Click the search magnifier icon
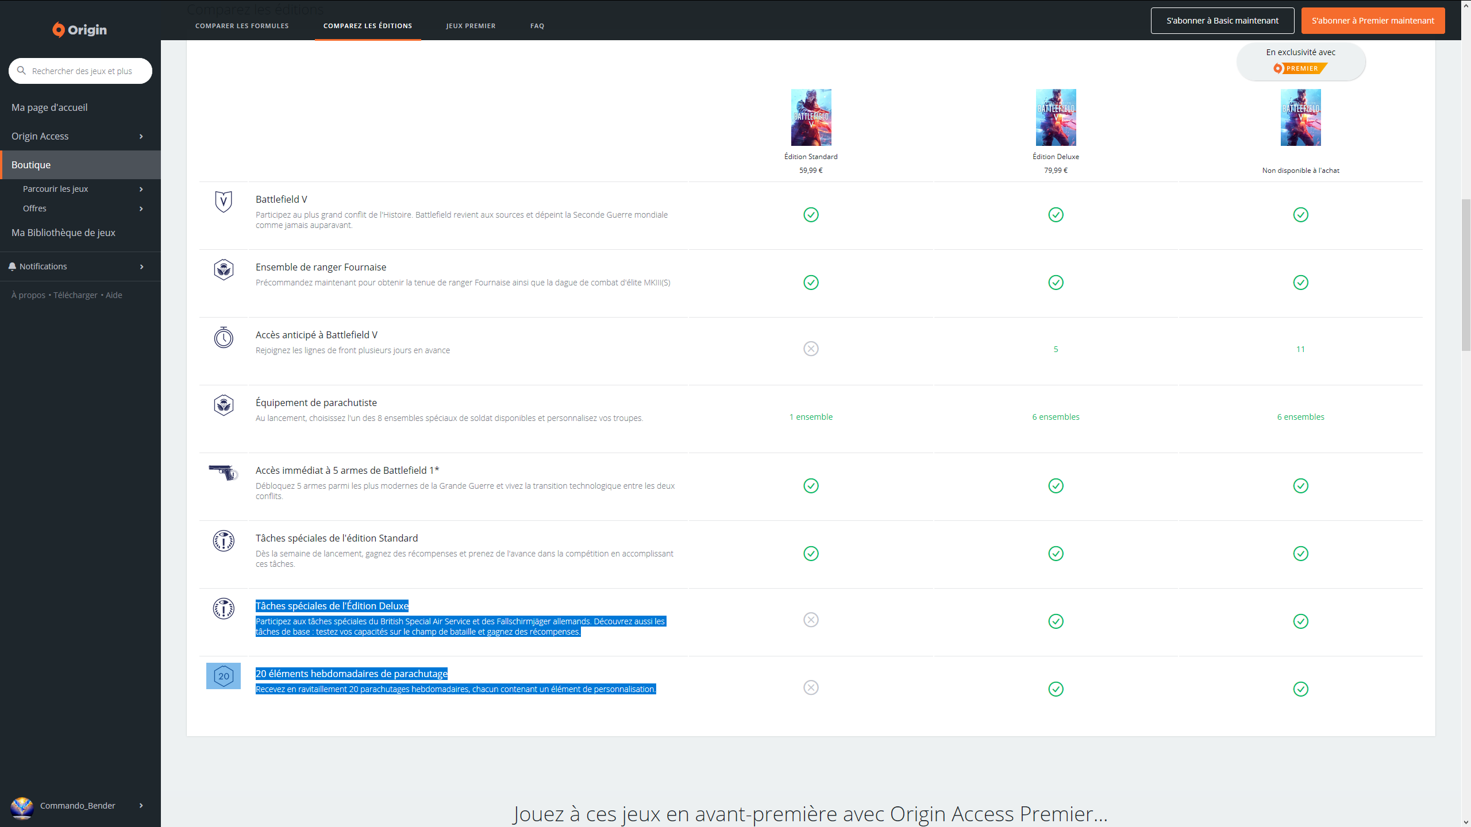Viewport: 1471px width, 827px height. click(21, 71)
